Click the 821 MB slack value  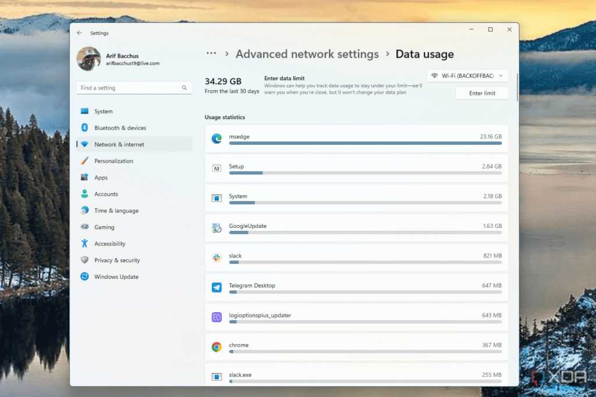coord(492,255)
